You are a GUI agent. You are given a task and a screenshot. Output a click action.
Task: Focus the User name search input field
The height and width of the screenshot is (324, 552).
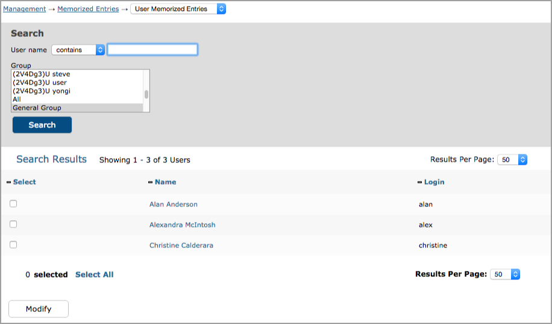152,49
